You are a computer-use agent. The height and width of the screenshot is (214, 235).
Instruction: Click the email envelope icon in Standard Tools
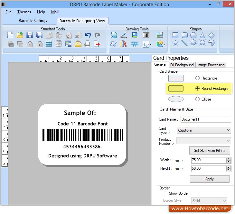(x=78, y=44)
